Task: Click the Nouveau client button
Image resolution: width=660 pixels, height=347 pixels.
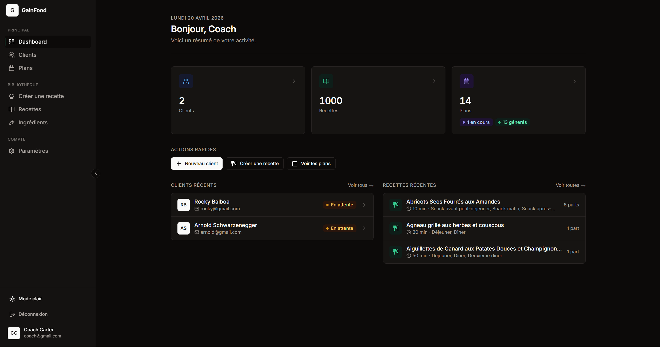Action: tap(197, 164)
